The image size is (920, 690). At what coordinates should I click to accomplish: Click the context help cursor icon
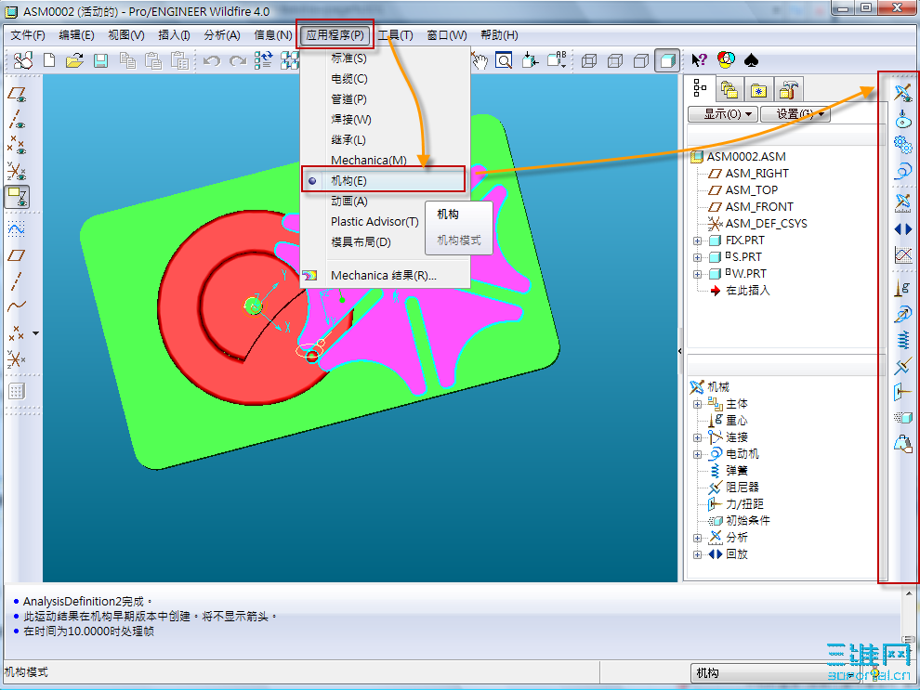click(x=699, y=60)
